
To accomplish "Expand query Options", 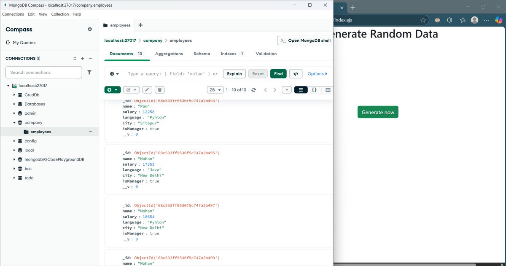I will point(317,74).
